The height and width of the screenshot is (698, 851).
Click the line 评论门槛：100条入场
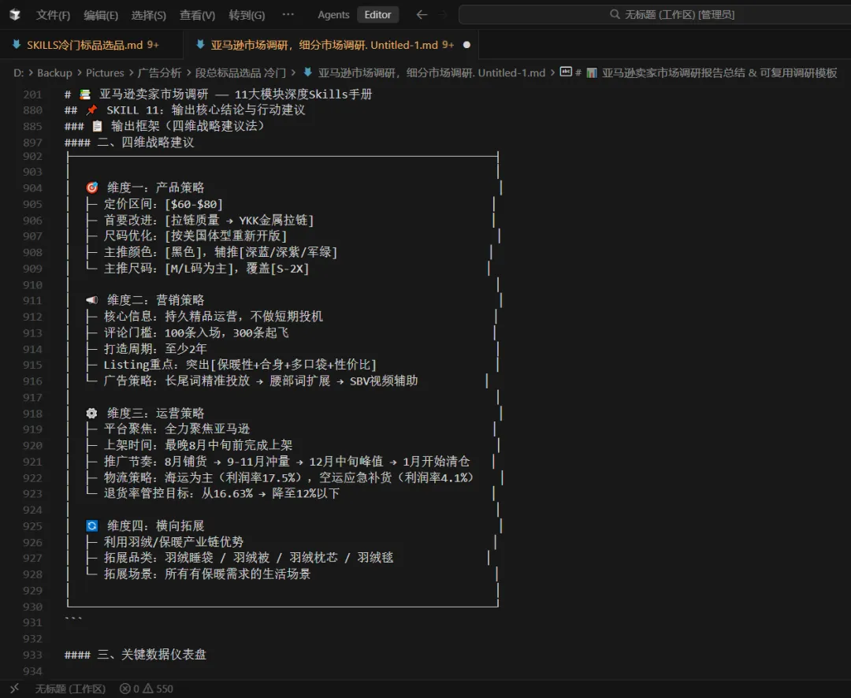click(196, 332)
